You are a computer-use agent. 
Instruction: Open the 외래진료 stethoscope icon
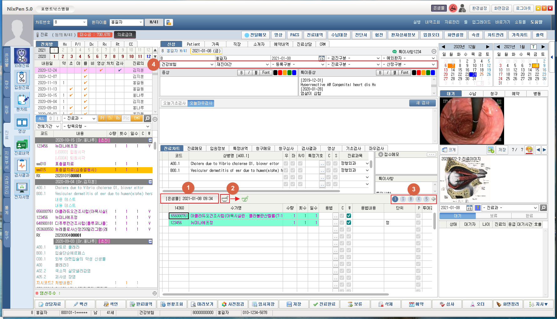22,56
